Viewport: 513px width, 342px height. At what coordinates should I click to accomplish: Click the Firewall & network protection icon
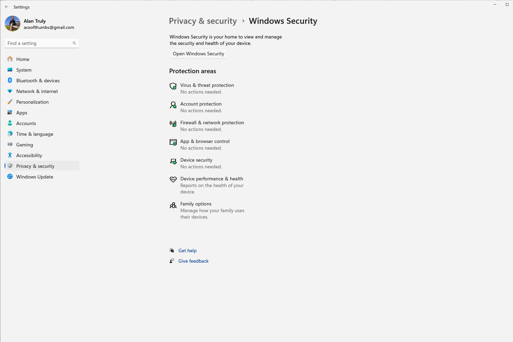[x=173, y=124]
